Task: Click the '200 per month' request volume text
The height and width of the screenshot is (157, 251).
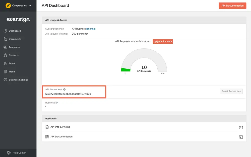Action: [80, 34]
